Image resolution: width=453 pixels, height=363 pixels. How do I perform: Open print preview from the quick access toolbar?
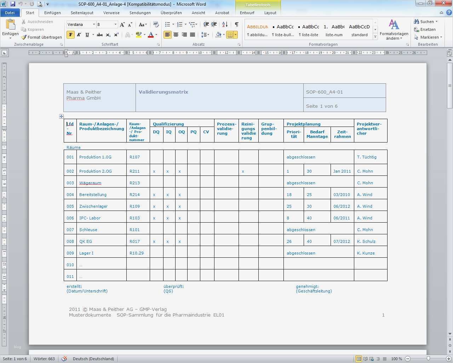tap(40, 4)
